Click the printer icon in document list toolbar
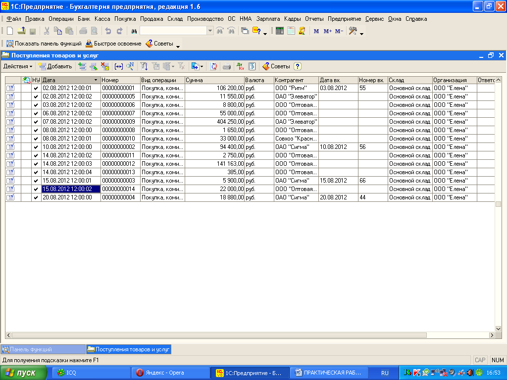Viewport: 507px width, 380px height. coord(227,67)
